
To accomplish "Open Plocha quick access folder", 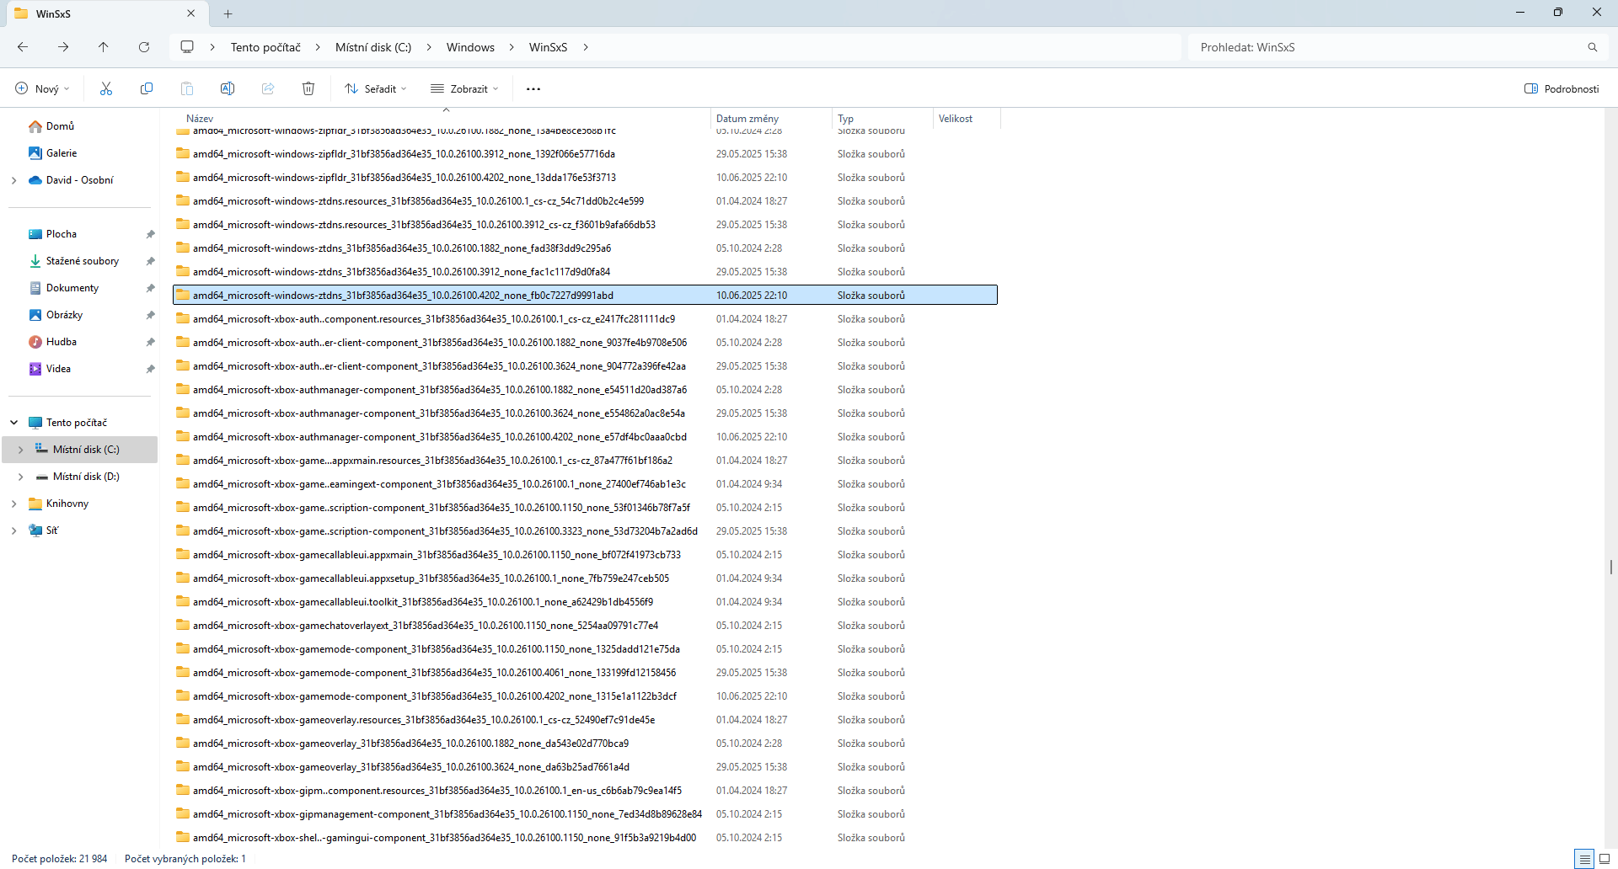I will pyautogui.click(x=62, y=234).
